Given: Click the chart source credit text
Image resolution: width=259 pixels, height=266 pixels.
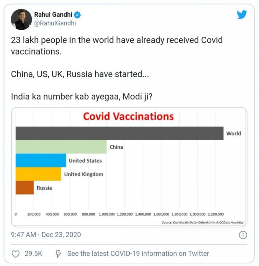Looking at the screenshot, I should click(x=202, y=223).
